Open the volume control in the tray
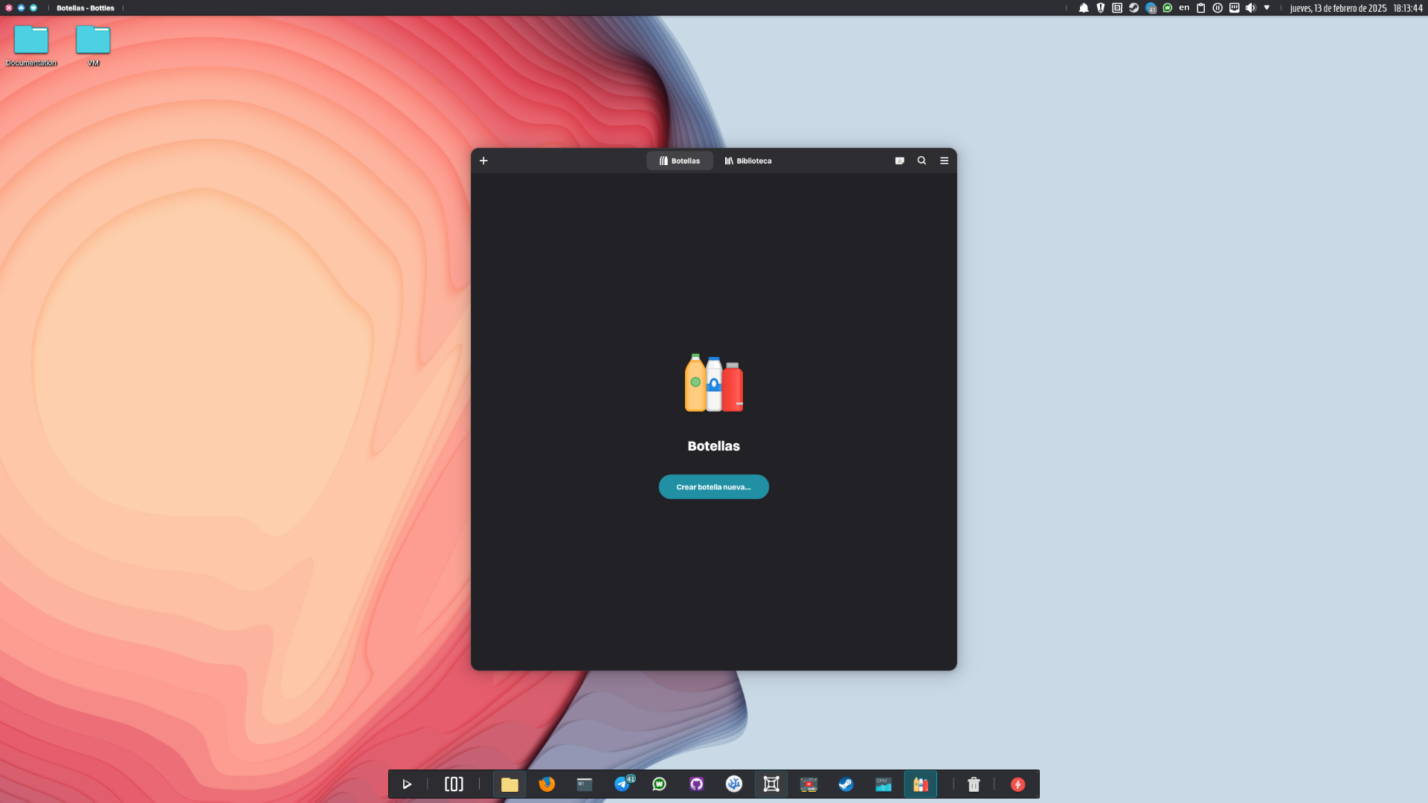The height and width of the screenshot is (803, 1428). [1250, 8]
